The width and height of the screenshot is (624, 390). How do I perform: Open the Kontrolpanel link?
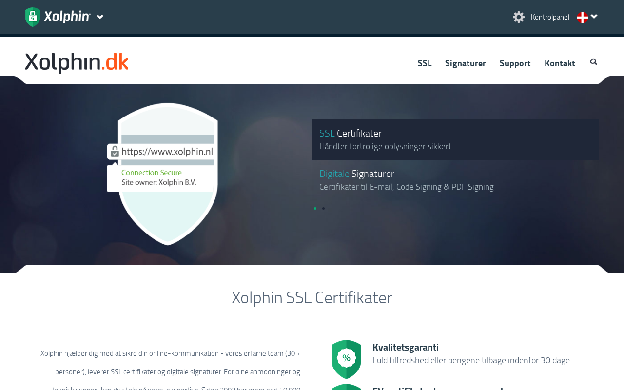pyautogui.click(x=550, y=17)
